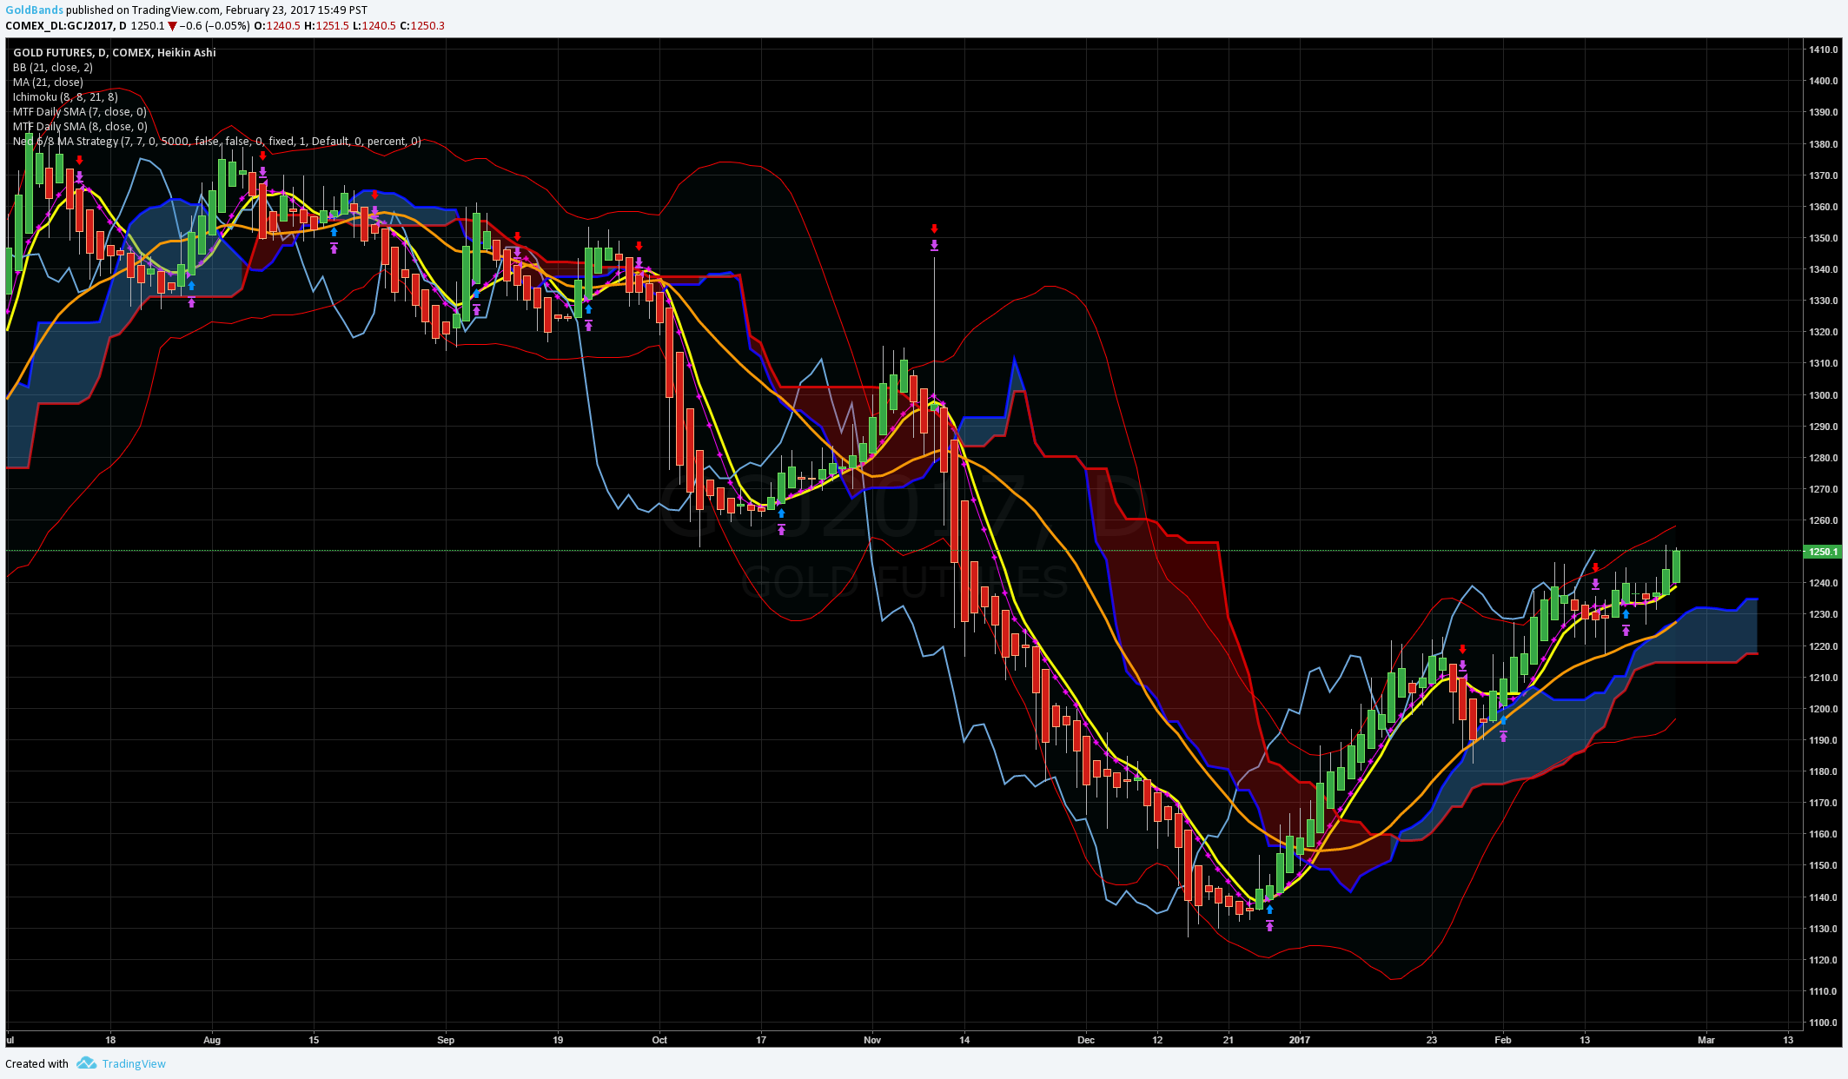Click the 'Feb' label on time axis
The height and width of the screenshot is (1079, 1848).
(x=1503, y=1040)
